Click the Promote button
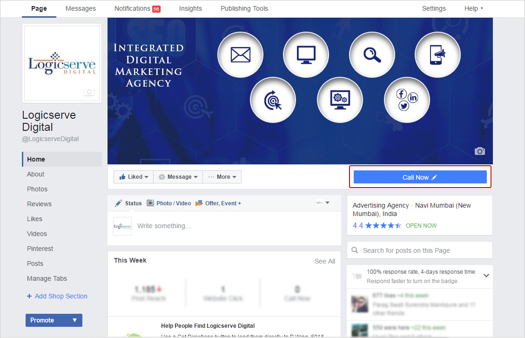Image resolution: width=525 pixels, height=338 pixels. coord(54,320)
